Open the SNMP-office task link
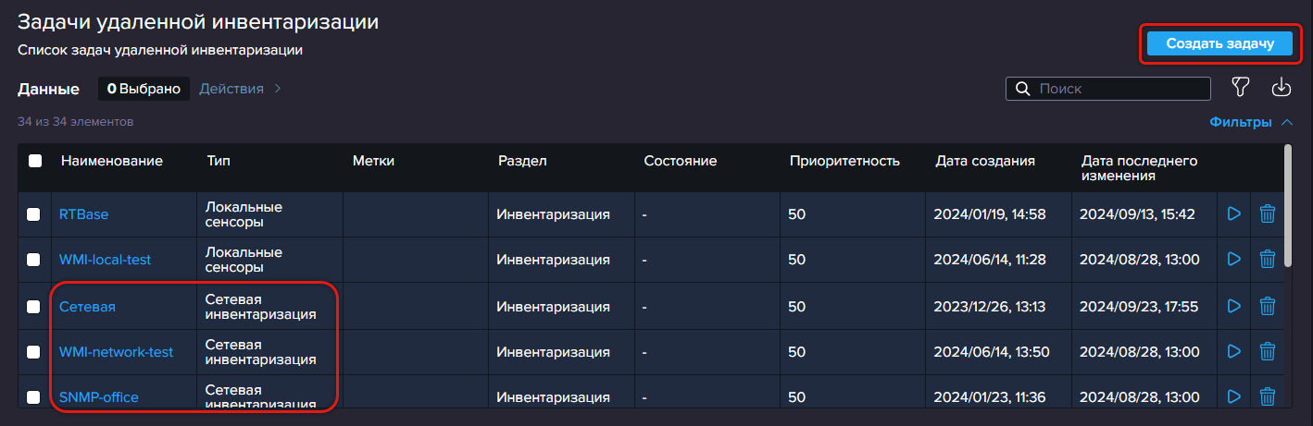 (99, 397)
